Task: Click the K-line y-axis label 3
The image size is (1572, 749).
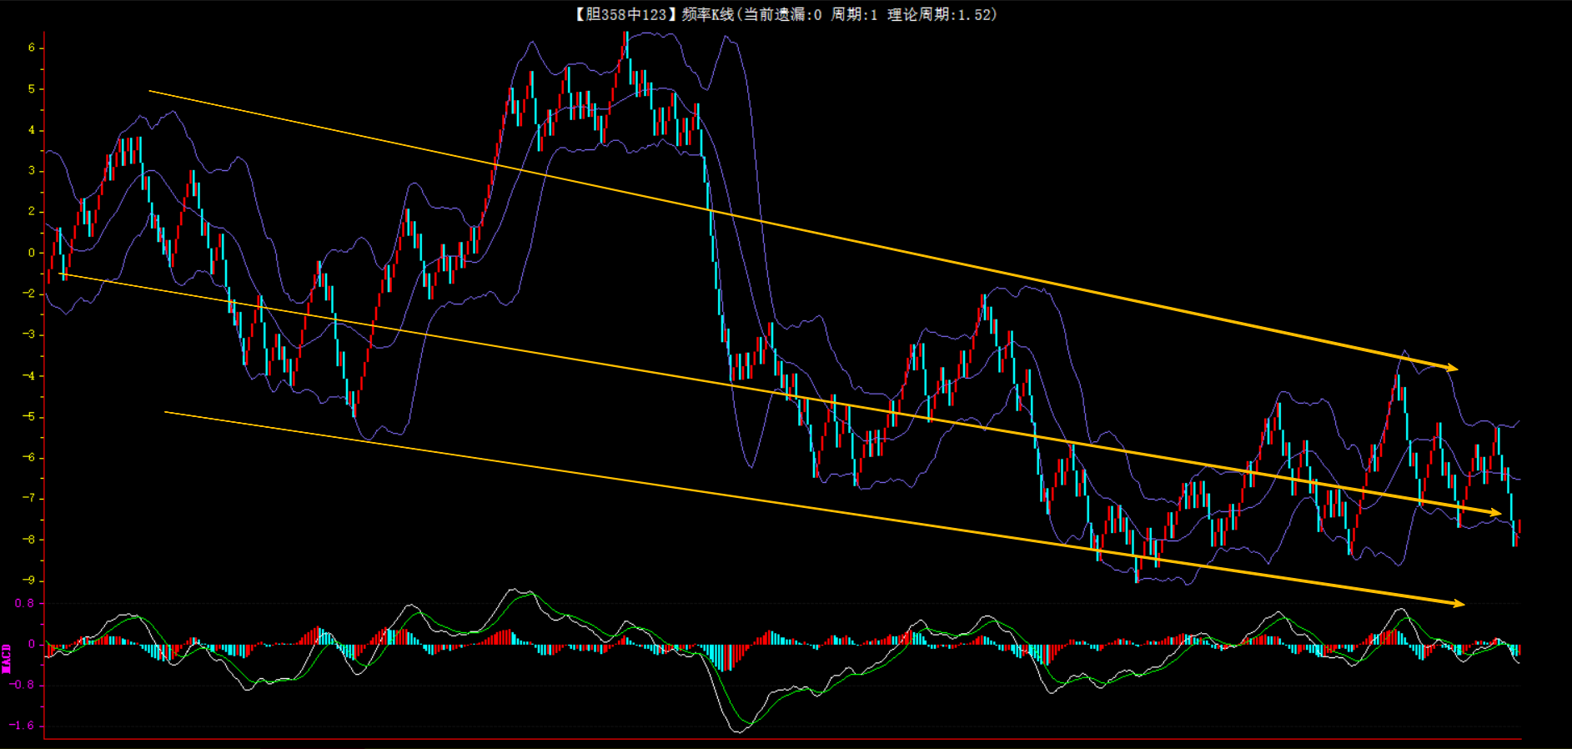Action: (x=32, y=170)
